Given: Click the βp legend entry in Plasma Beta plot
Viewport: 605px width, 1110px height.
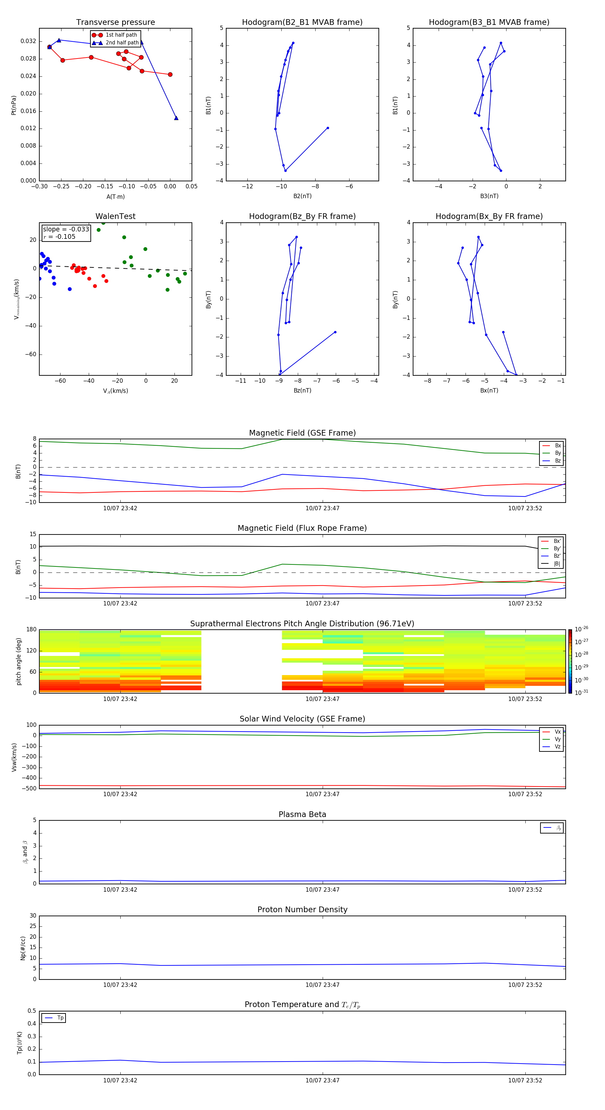Looking at the screenshot, I should point(552,828).
